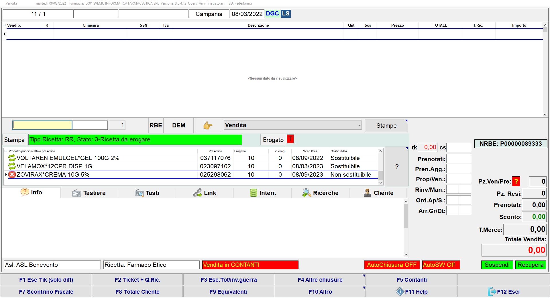Toggle the AutoChiusura OFF switch
This screenshot has width=550, height=298.
392,265
